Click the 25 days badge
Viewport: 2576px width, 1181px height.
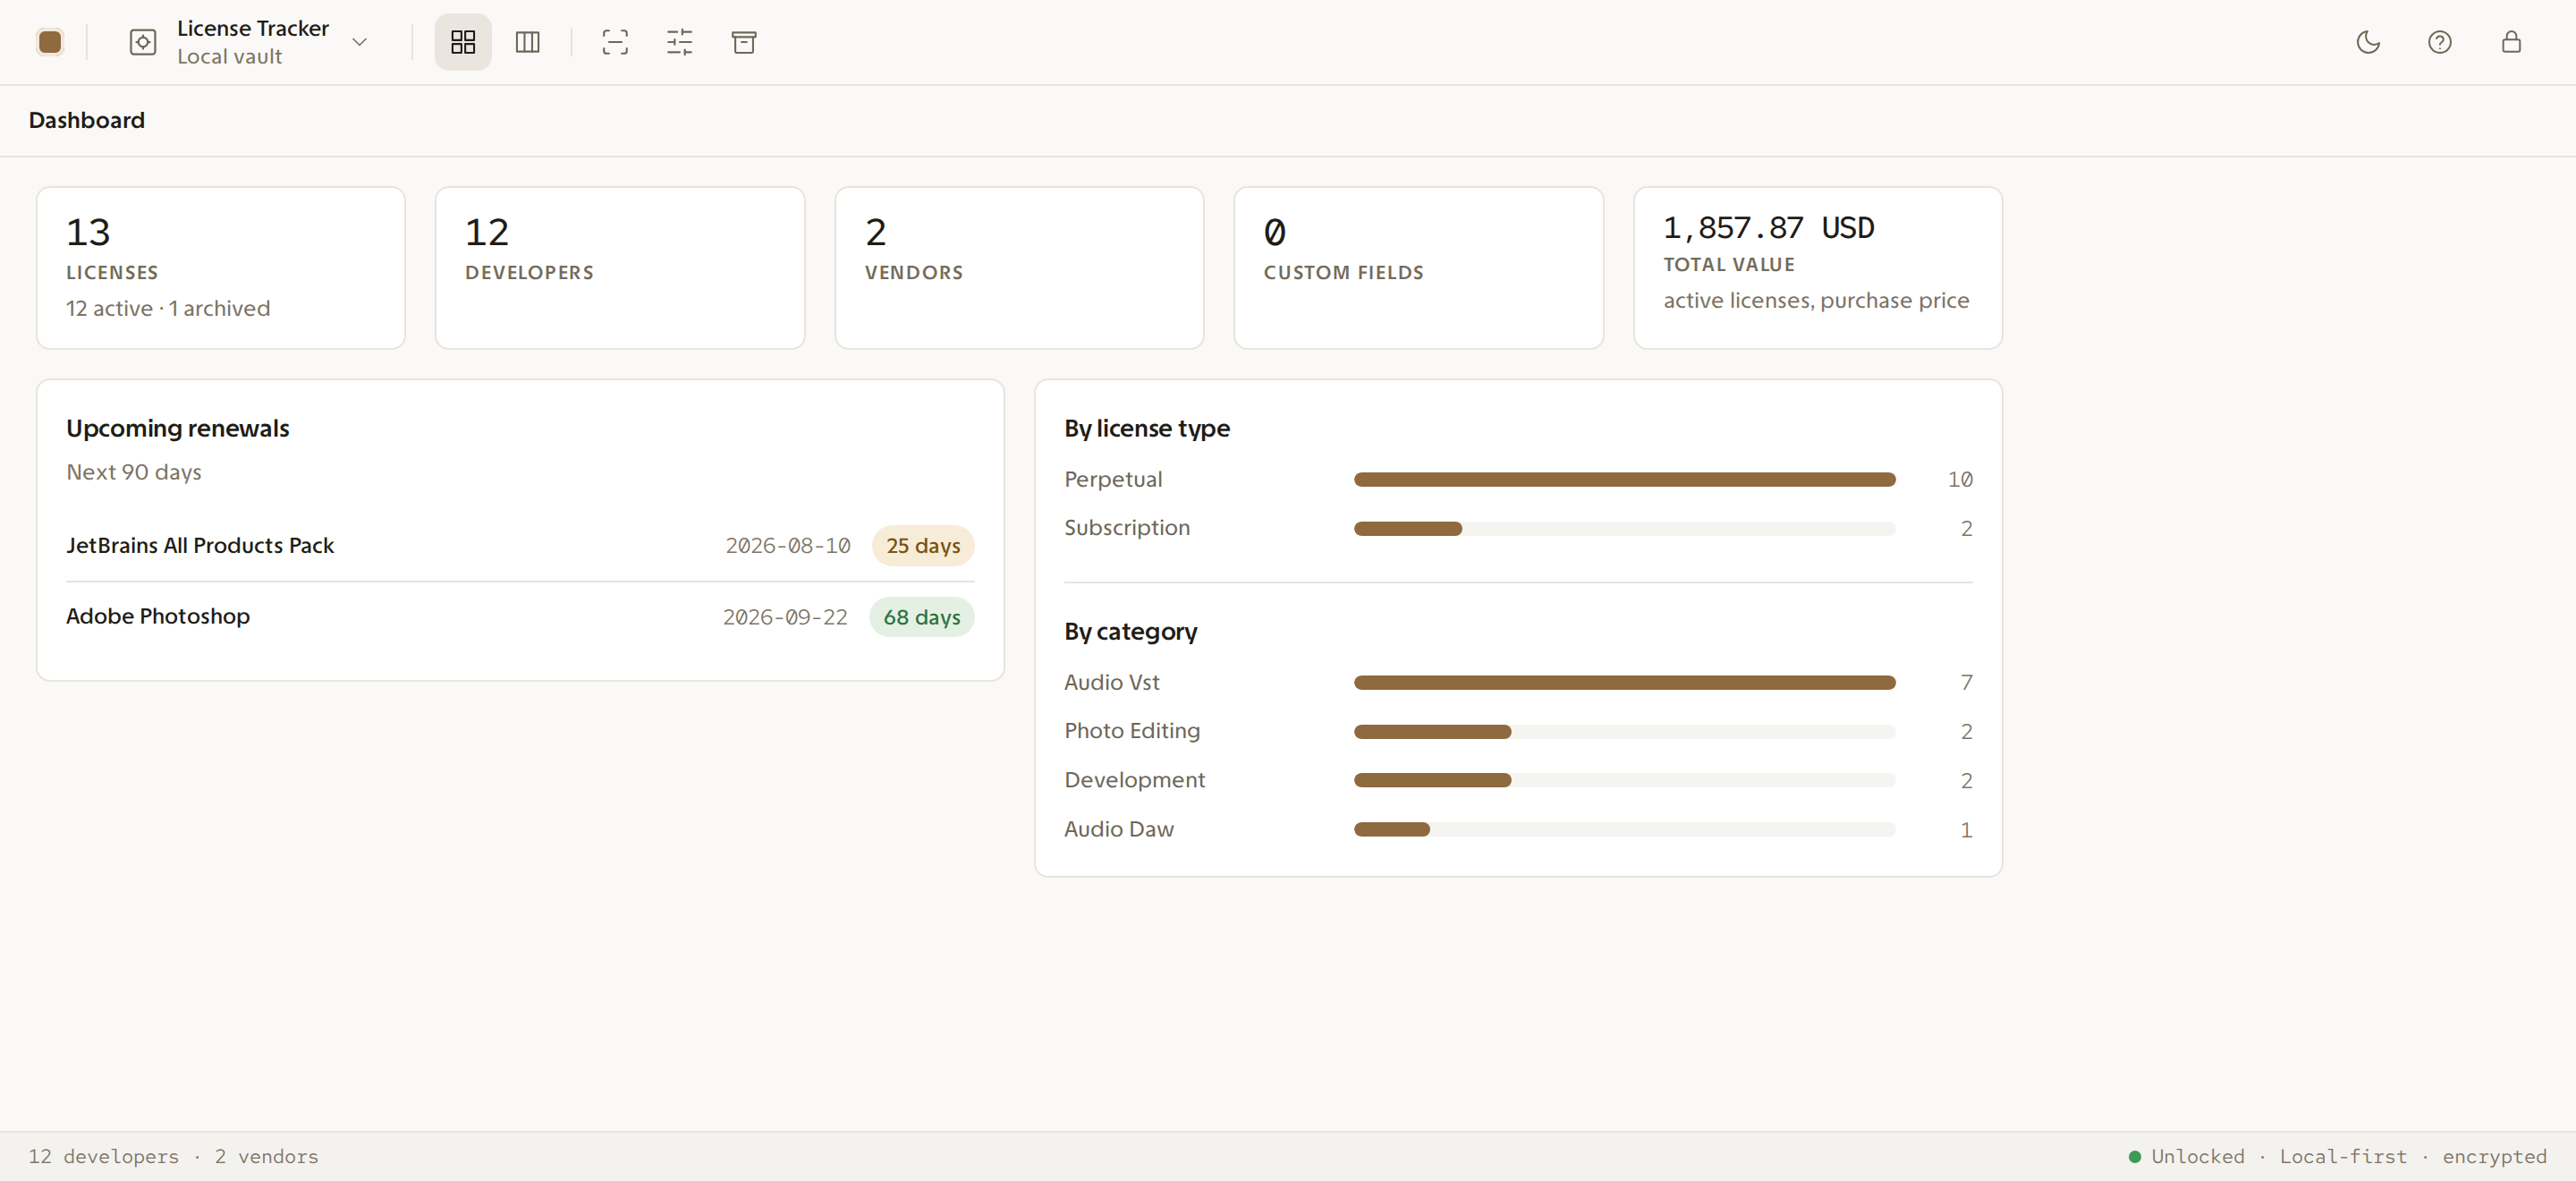pos(923,546)
